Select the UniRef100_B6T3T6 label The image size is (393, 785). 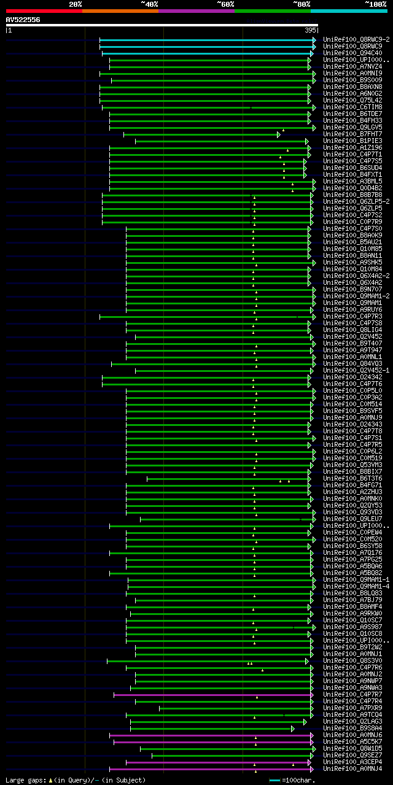(353, 478)
